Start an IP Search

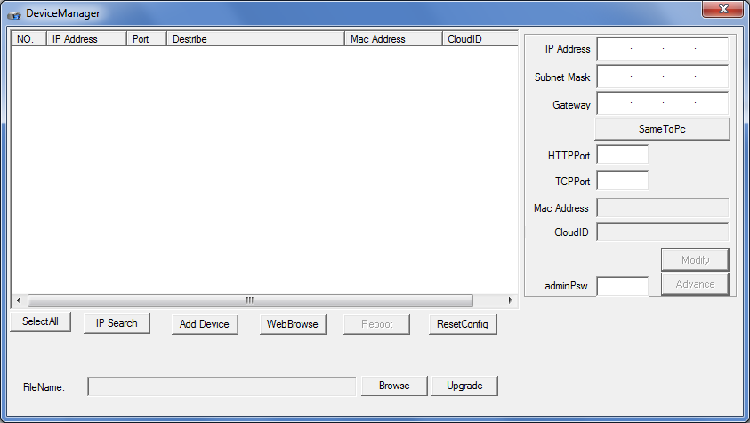117,323
